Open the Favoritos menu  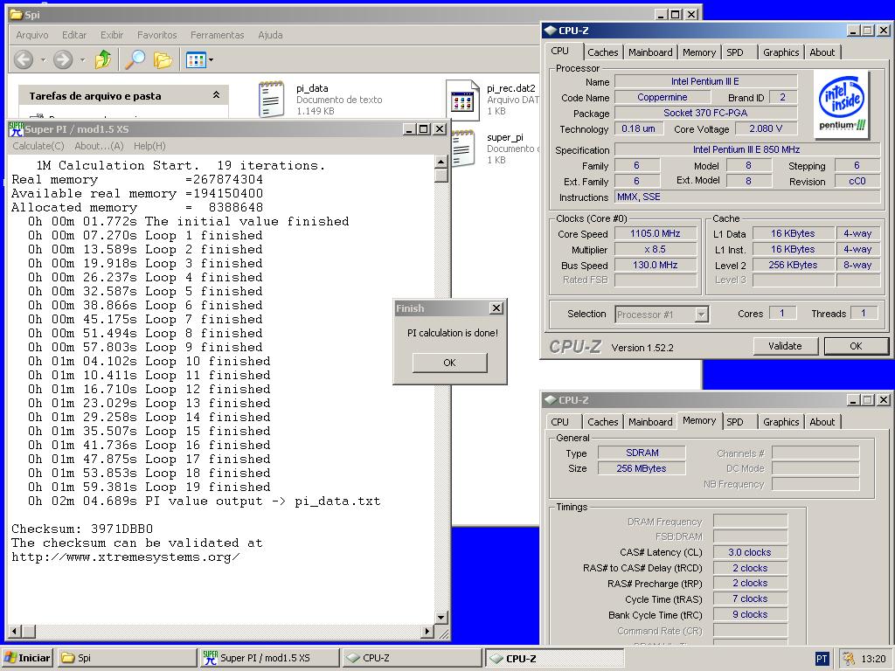pyautogui.click(x=157, y=35)
